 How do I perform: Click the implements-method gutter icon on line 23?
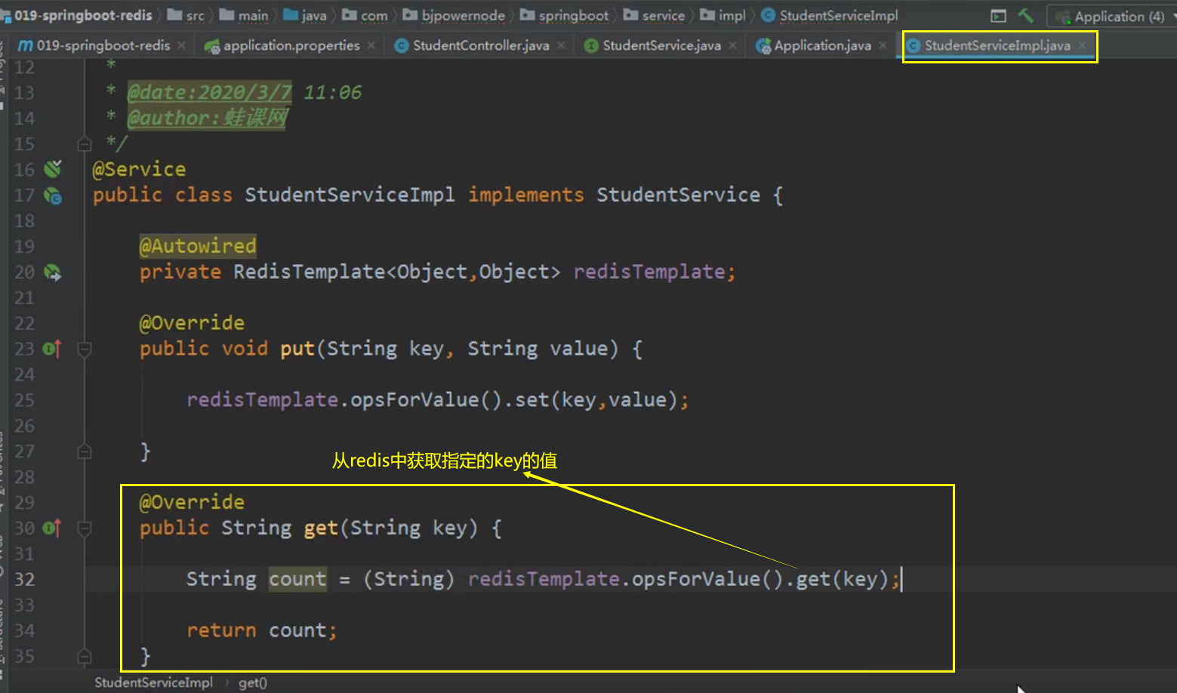[51, 349]
